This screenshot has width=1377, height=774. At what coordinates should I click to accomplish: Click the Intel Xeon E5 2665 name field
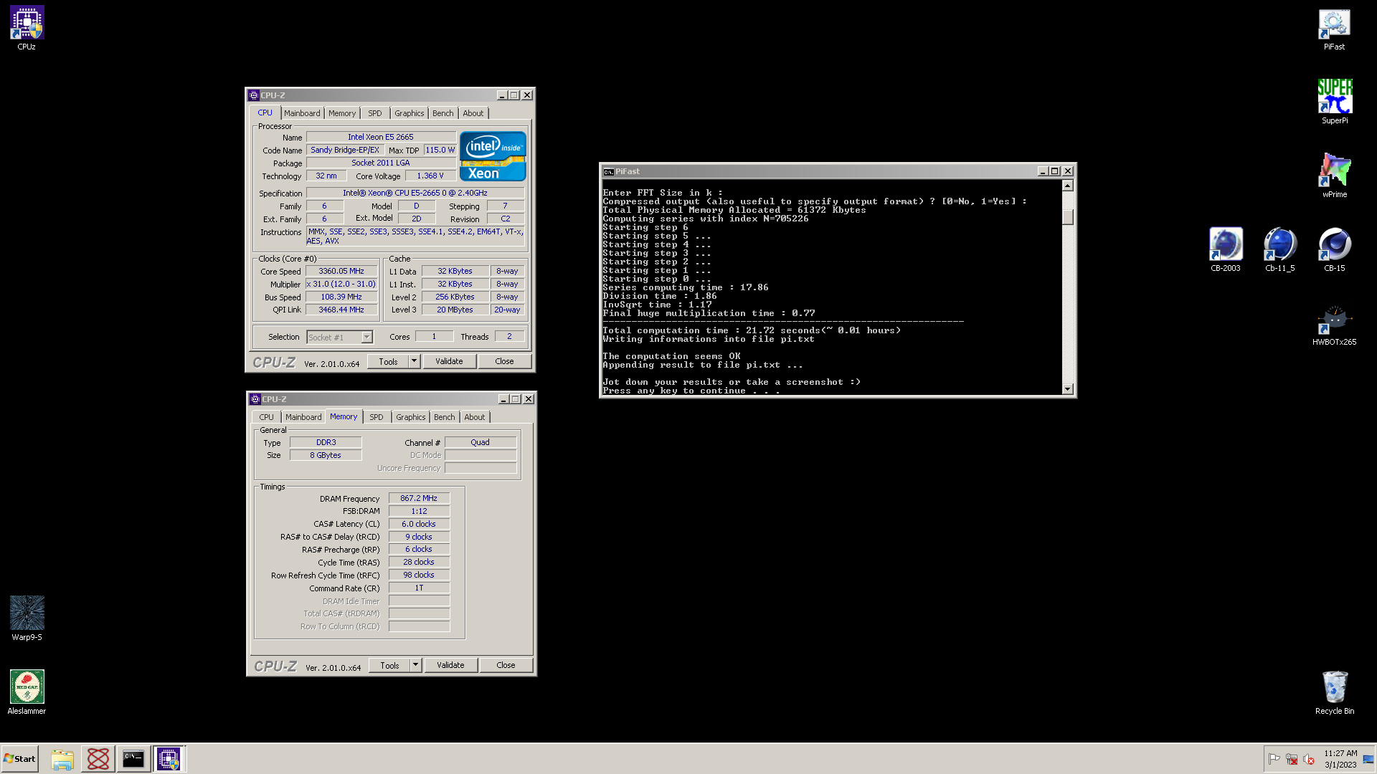click(381, 137)
